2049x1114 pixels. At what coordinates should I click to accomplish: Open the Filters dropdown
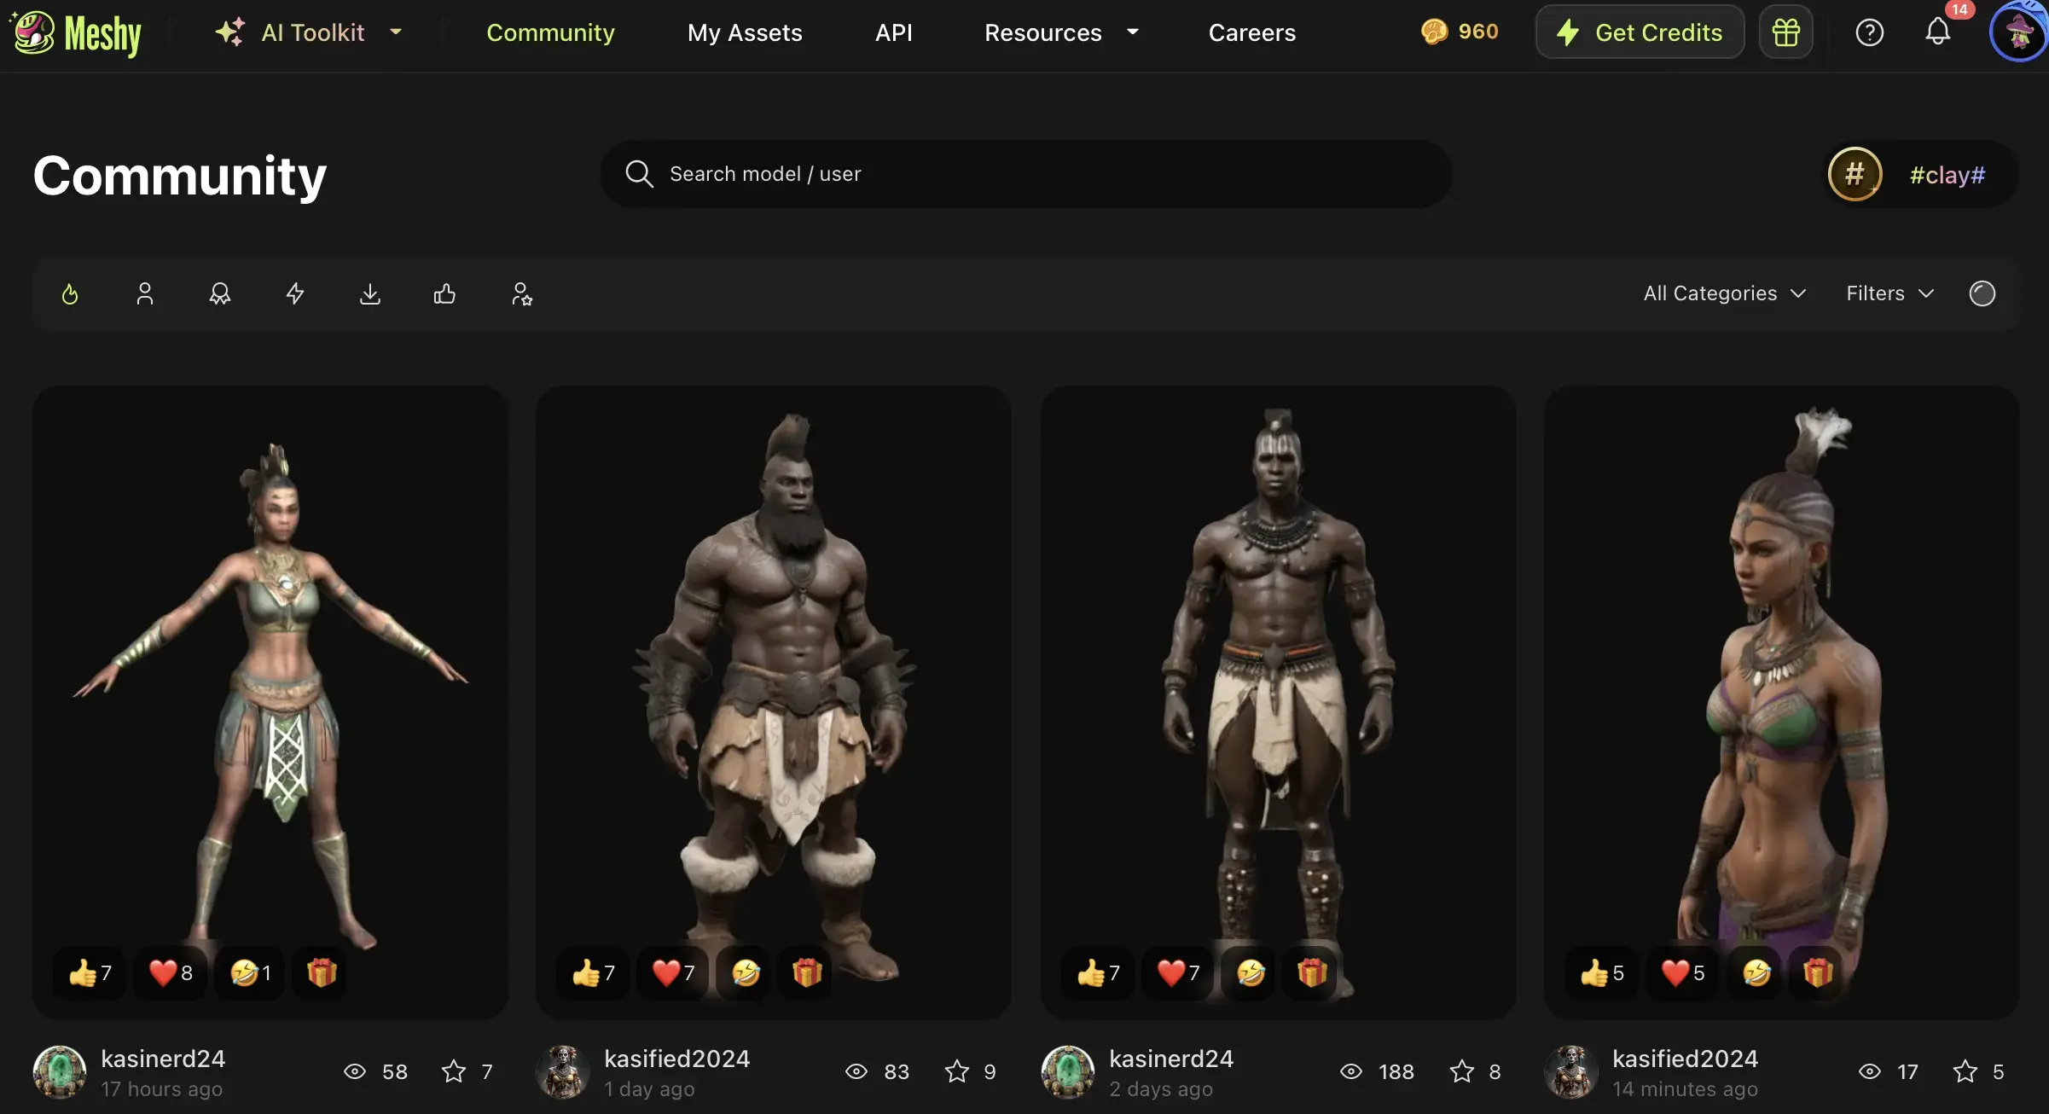[1889, 293]
